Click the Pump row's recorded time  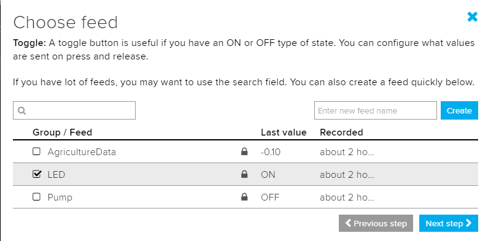click(347, 197)
